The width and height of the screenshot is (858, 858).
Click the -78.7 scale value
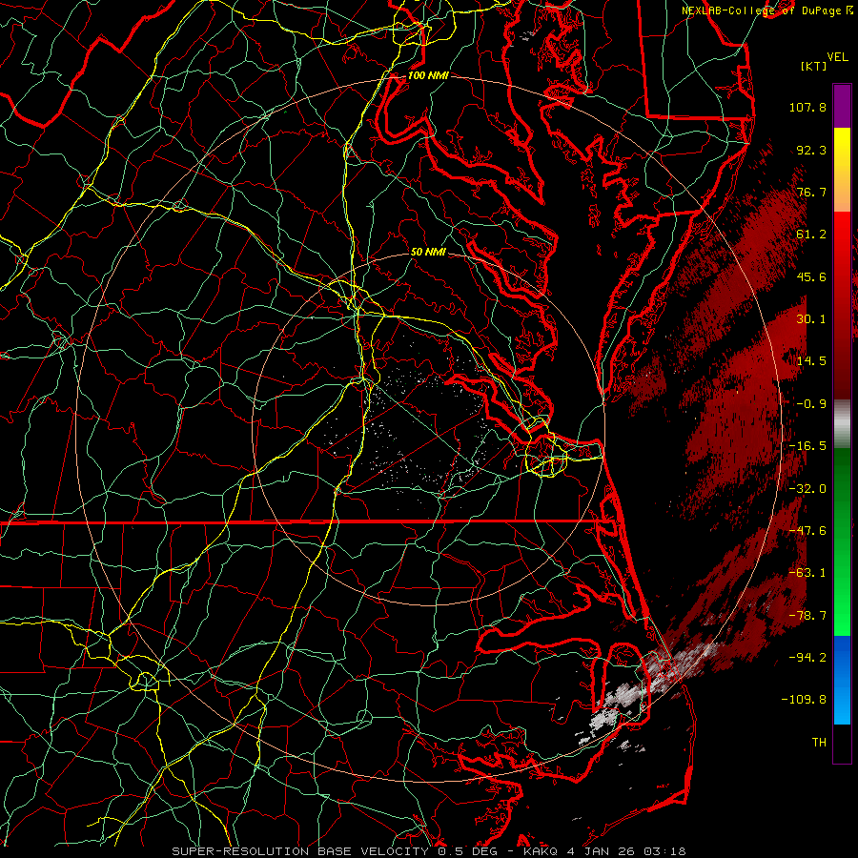click(807, 616)
